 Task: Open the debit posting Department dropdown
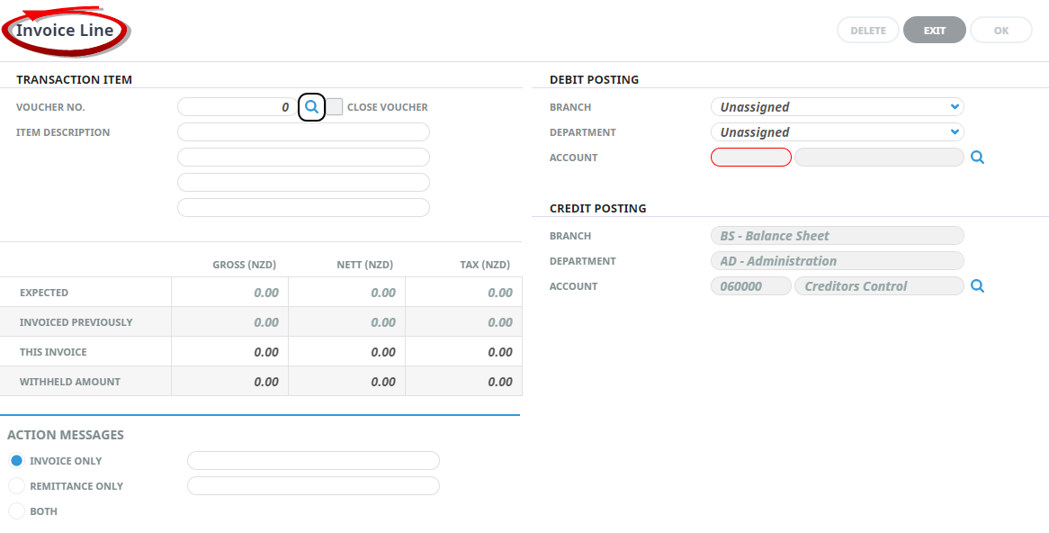(837, 132)
